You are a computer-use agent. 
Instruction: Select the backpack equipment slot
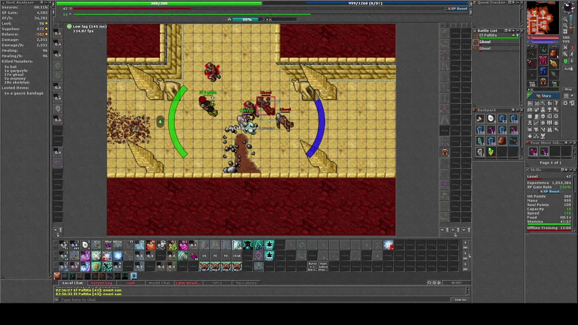[x=555, y=53]
